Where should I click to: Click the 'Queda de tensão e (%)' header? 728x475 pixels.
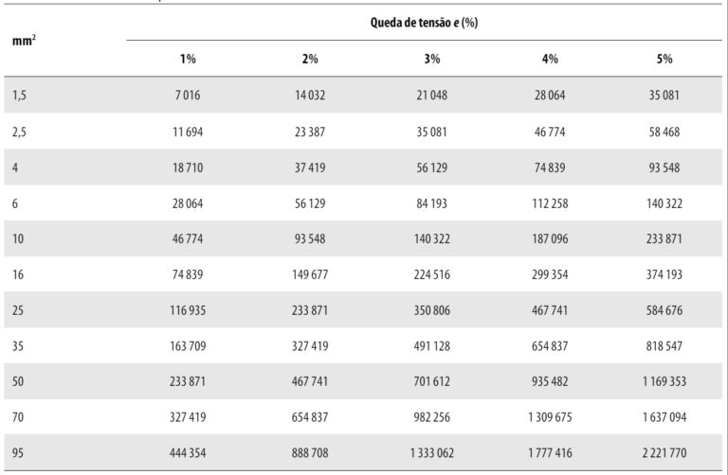click(424, 22)
